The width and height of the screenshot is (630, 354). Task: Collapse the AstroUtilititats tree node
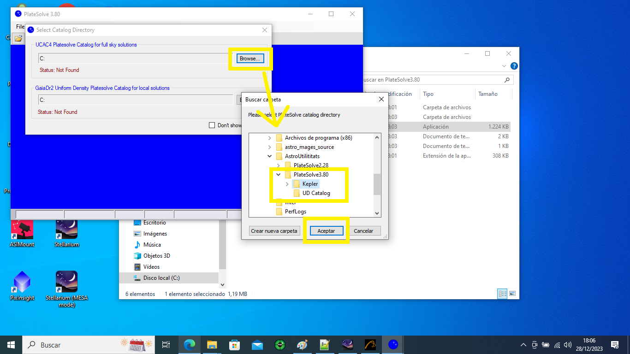[x=270, y=156]
